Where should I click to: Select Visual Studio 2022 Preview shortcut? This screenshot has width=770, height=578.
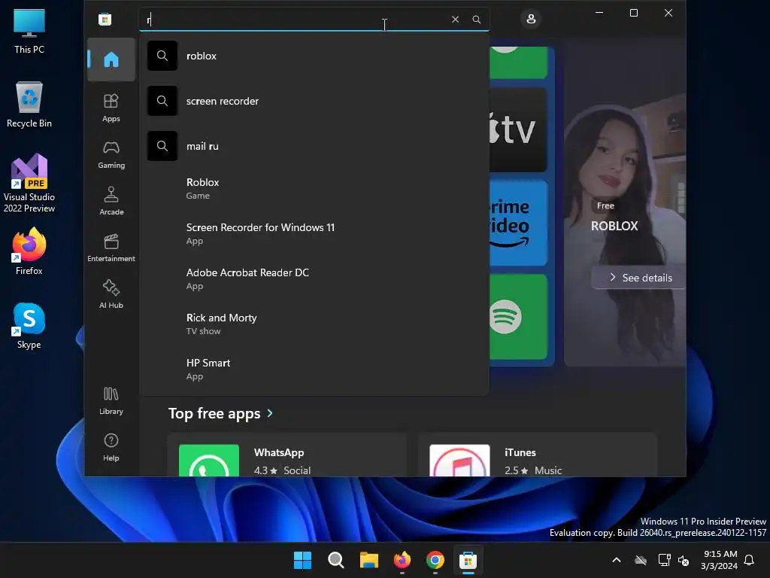tap(29, 184)
